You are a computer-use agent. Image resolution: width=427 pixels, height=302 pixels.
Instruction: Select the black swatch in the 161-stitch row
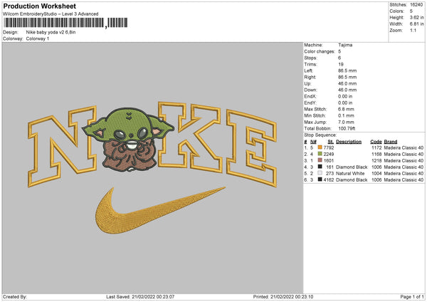(320, 167)
